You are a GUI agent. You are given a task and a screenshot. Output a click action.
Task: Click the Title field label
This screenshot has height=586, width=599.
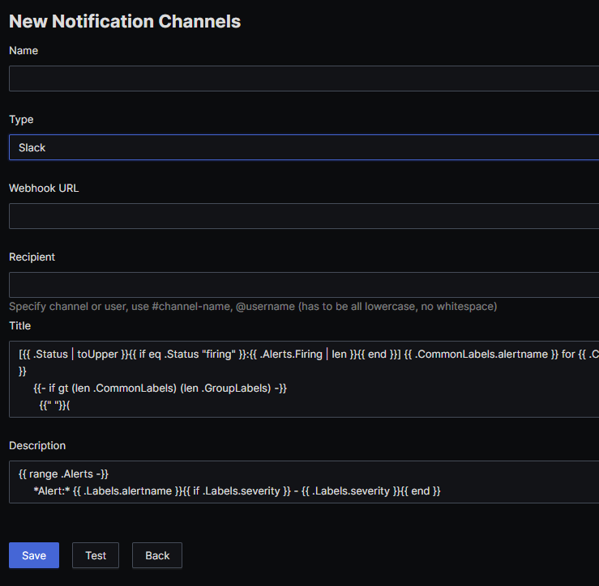pyautogui.click(x=20, y=326)
